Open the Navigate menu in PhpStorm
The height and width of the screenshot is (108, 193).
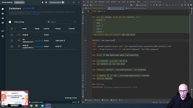tap(102, 2)
